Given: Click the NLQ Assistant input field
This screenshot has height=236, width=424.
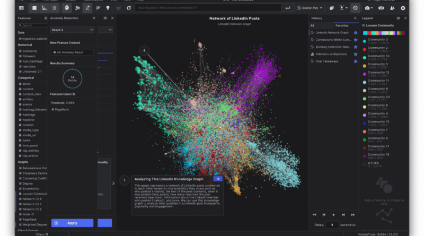Looking at the screenshot, I should [x=208, y=8].
